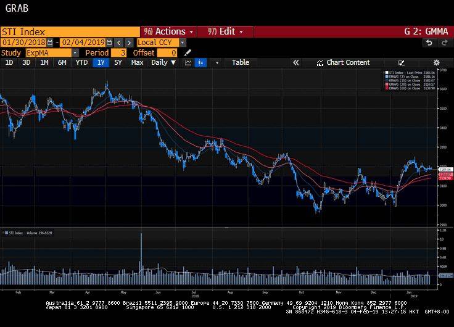Click the pencil edit study icon

[x=188, y=53]
